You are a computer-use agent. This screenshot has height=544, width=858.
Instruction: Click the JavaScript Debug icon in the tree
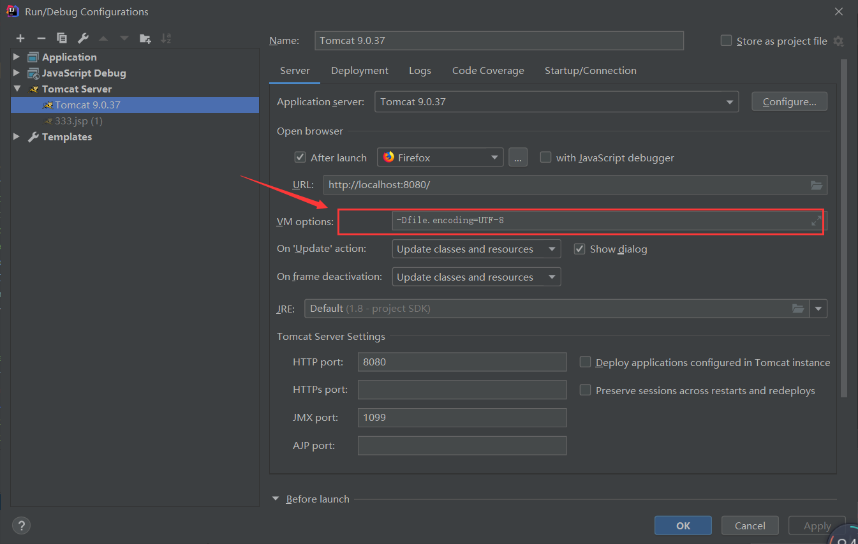tap(33, 73)
